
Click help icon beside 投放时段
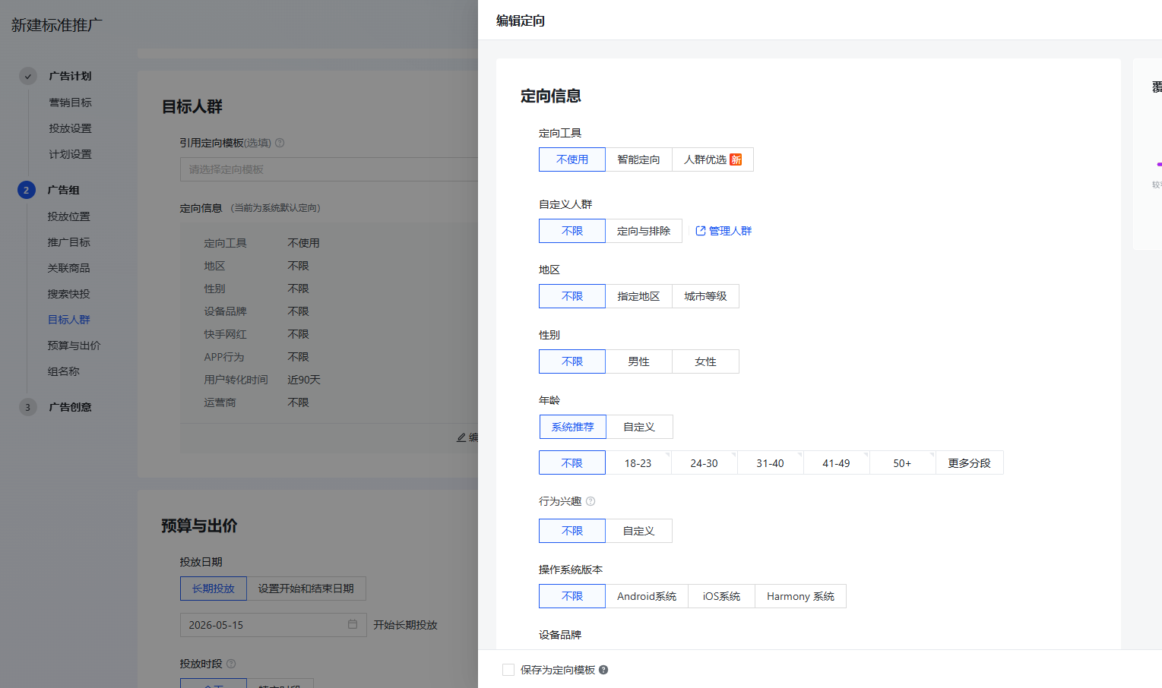[231, 664]
